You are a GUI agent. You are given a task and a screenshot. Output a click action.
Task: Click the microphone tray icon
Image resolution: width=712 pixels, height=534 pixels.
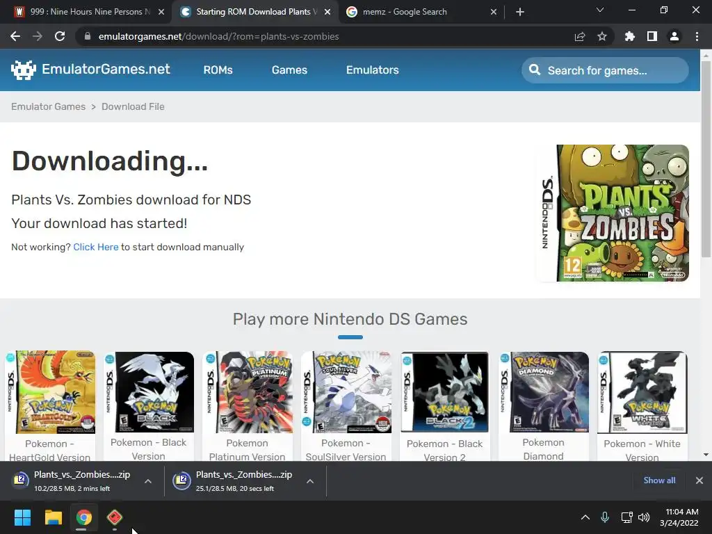pos(605,517)
